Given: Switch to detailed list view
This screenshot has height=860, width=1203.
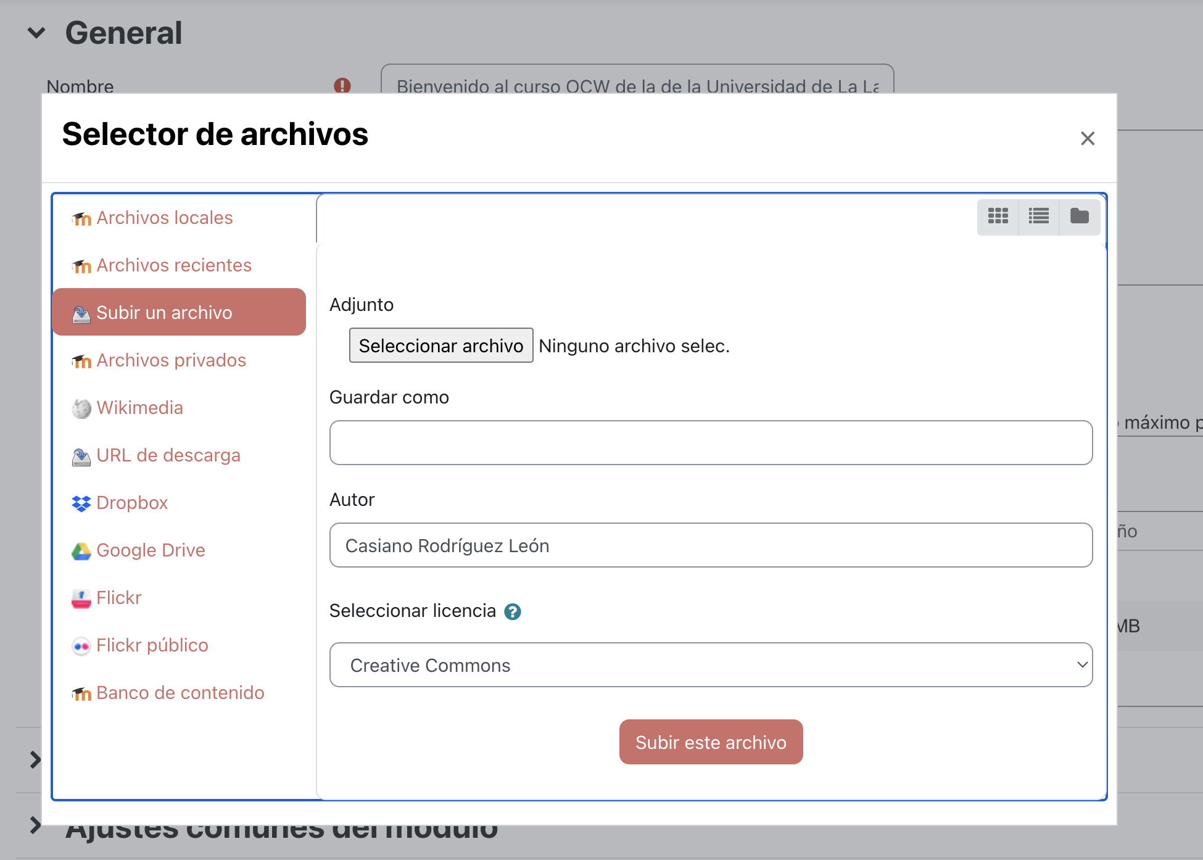Looking at the screenshot, I should [1039, 217].
